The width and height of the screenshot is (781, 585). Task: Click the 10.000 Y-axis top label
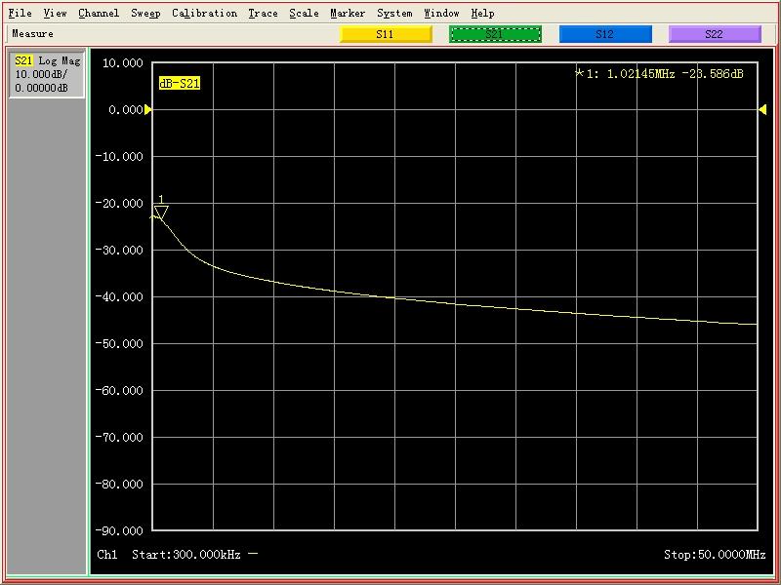123,63
